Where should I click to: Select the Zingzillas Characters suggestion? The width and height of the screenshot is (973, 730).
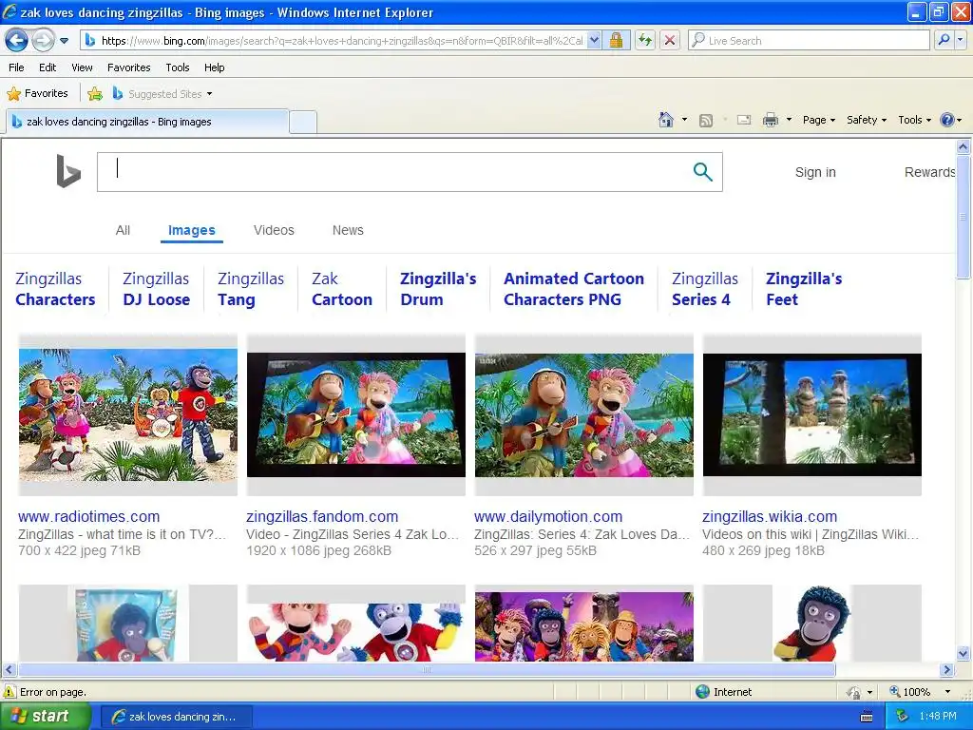coord(55,289)
